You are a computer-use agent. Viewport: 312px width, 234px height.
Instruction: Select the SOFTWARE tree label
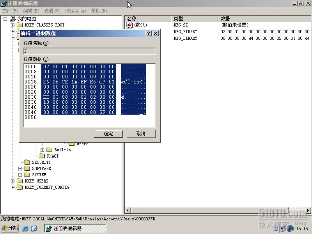pyautogui.click(x=41, y=168)
